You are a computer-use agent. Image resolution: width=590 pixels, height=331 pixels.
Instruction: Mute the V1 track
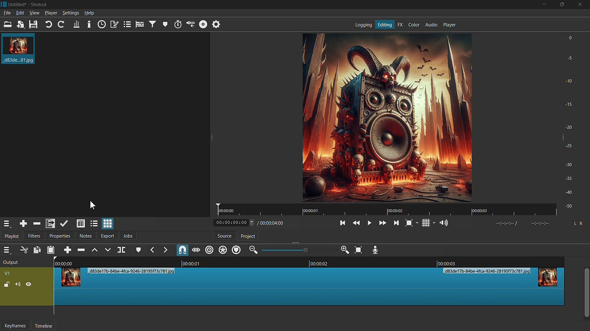click(x=18, y=284)
